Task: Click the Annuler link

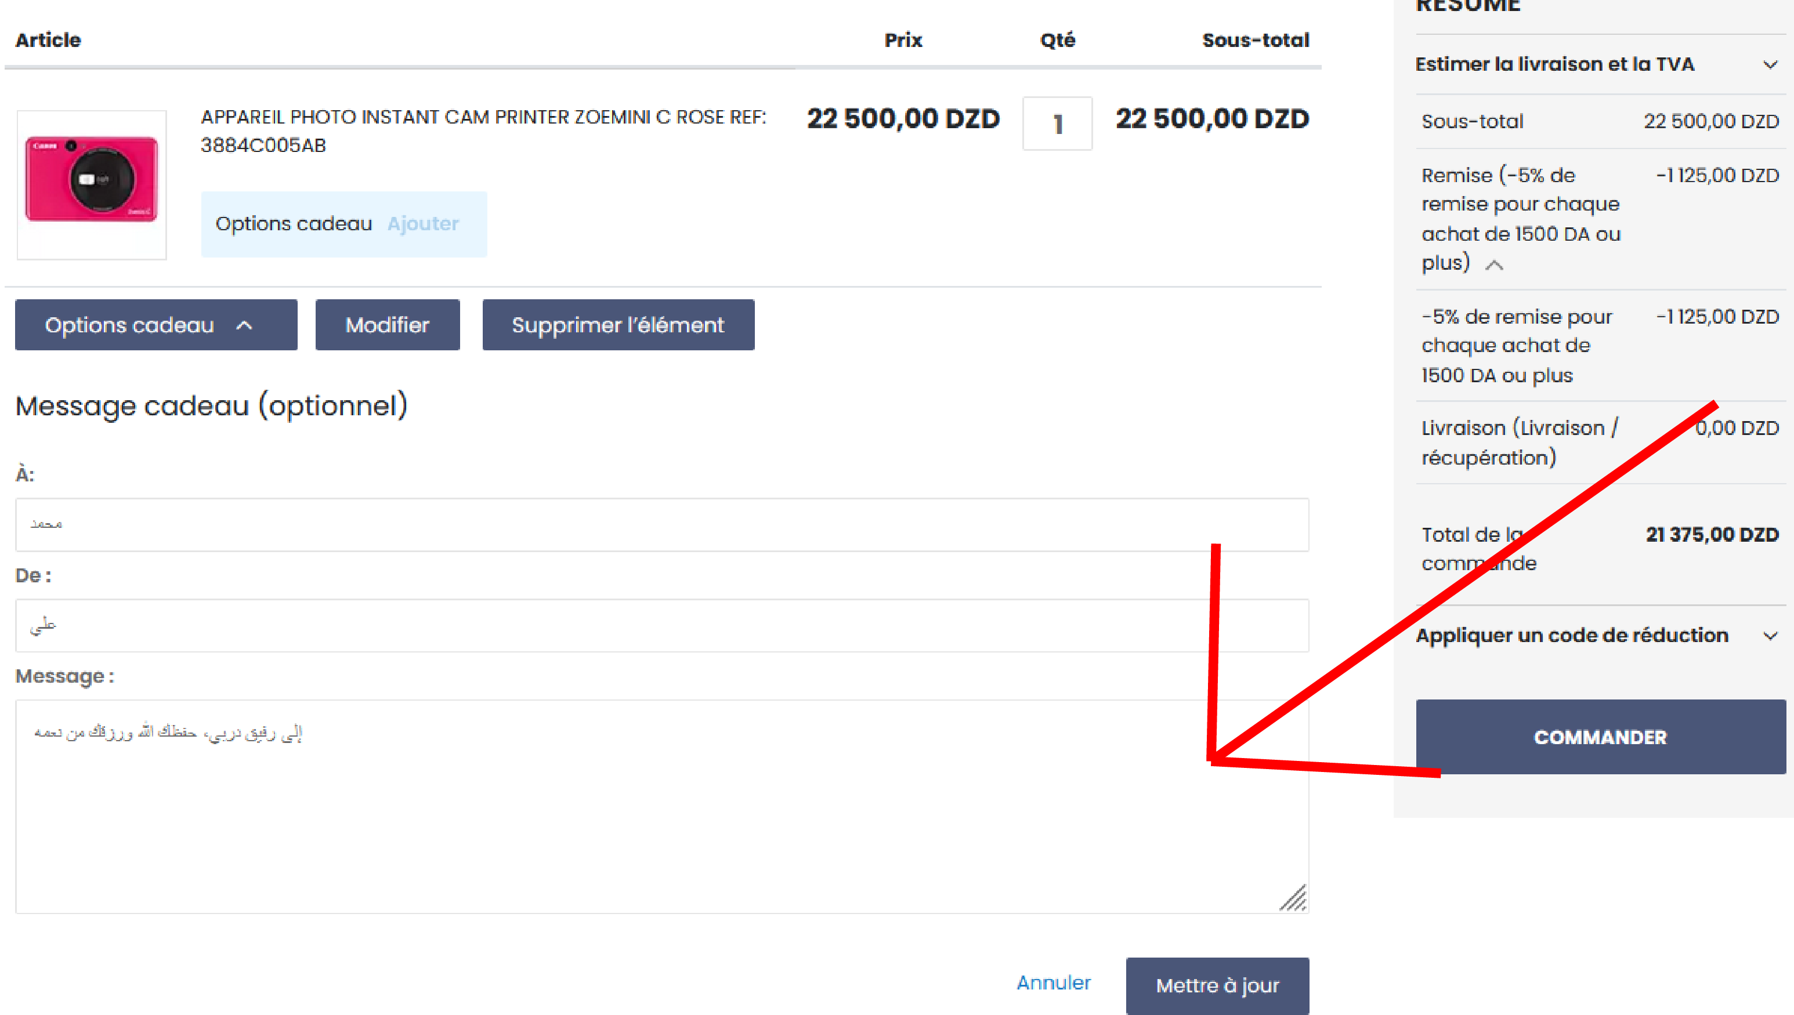Action: coord(1053,983)
